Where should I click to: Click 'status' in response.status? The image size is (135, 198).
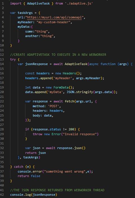click(x=55, y=130)
